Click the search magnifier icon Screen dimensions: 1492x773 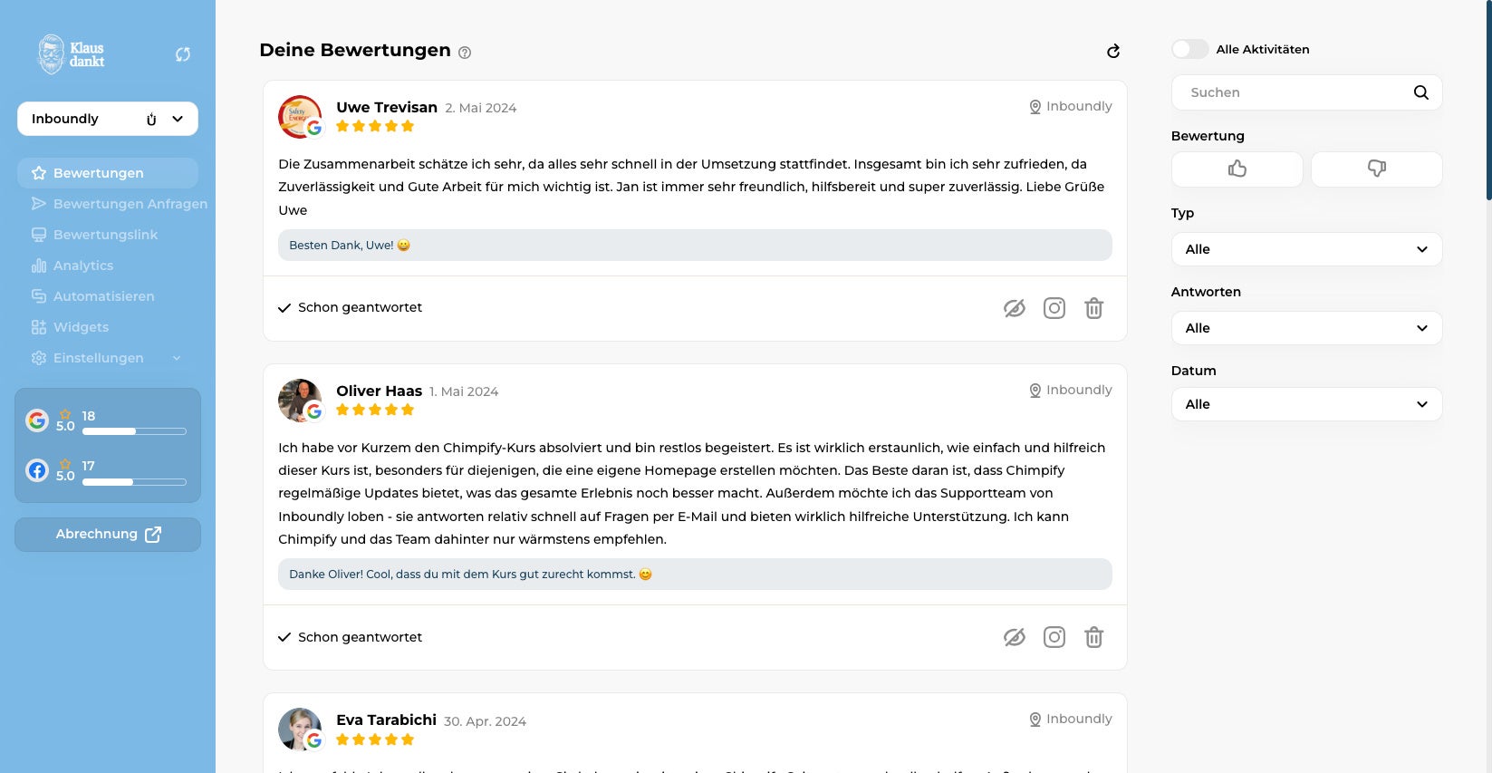coord(1420,92)
